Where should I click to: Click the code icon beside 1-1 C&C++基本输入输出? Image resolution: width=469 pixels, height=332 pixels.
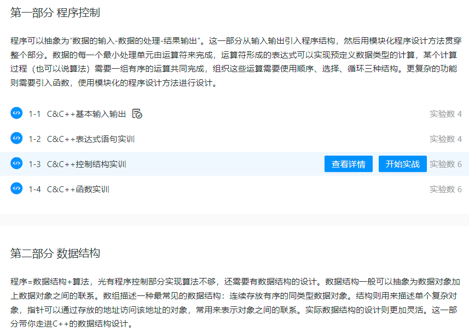(16, 113)
